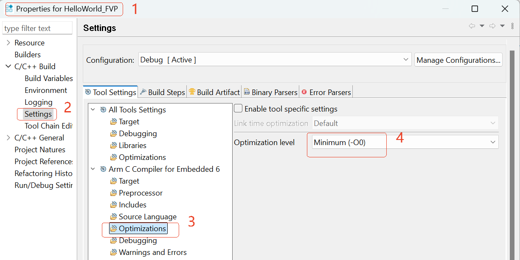Click the back navigation arrow icon
This screenshot has width=520, height=260.
pyautogui.click(x=472, y=26)
